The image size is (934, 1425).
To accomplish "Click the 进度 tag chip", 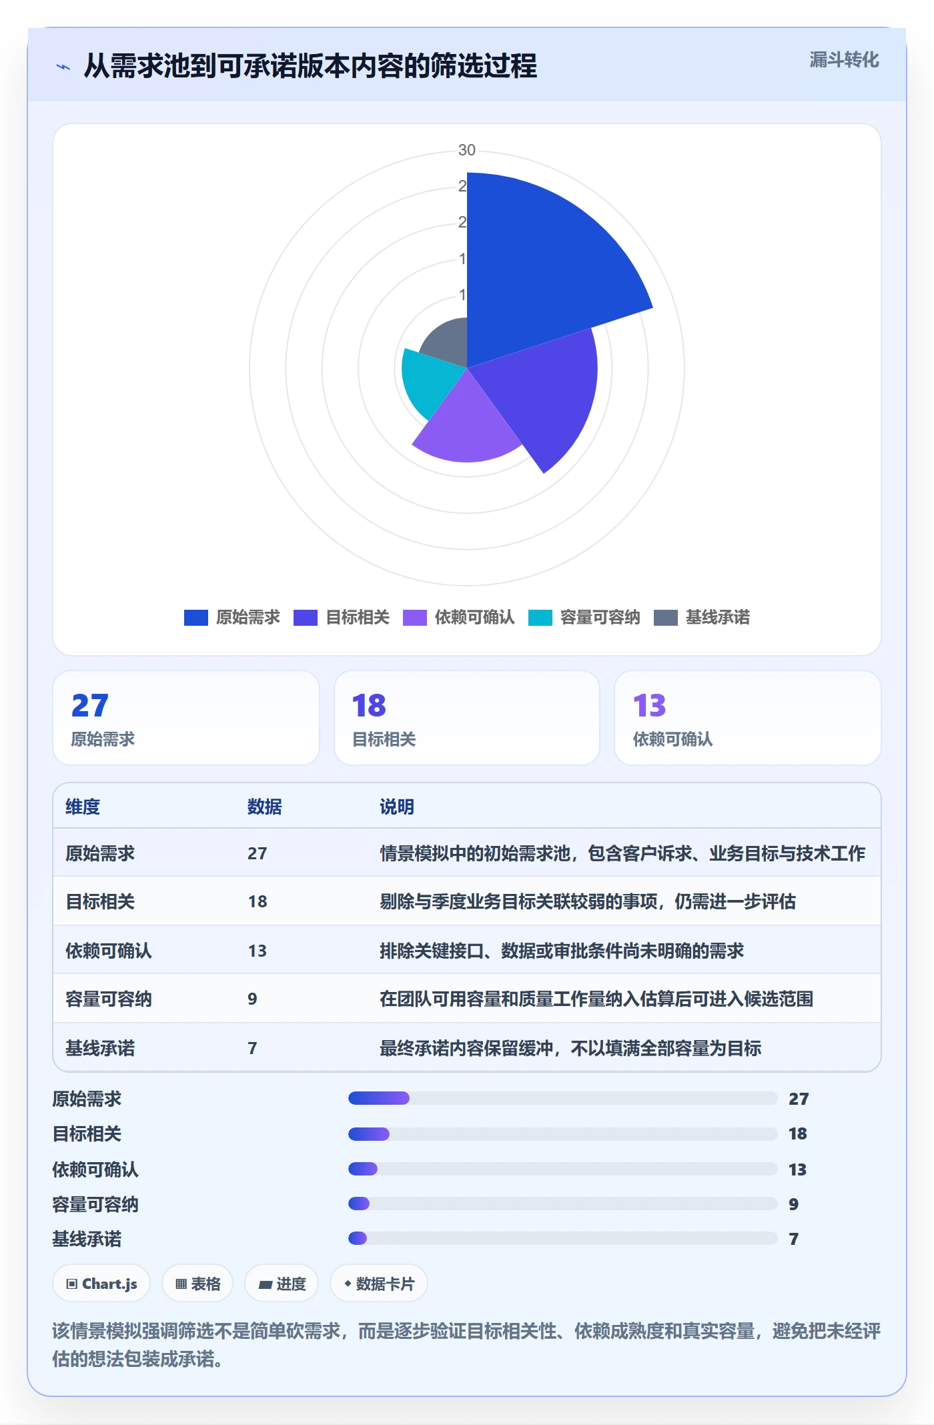I will coord(282,1284).
